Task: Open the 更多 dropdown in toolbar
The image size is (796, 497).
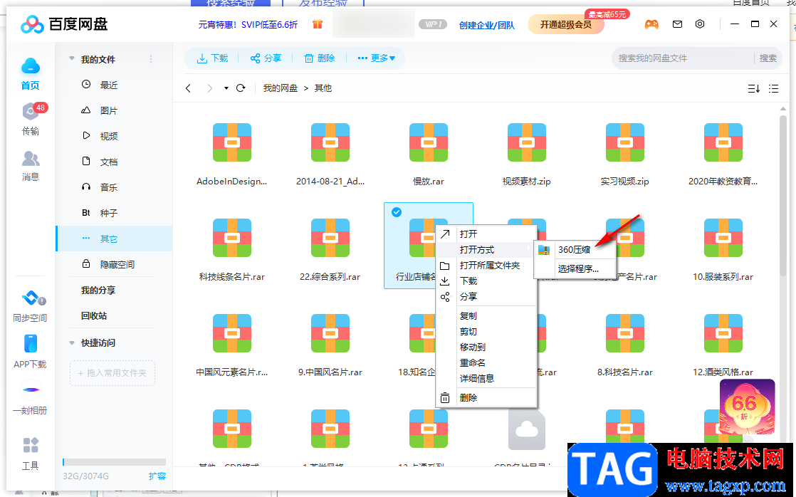Action: pos(376,58)
